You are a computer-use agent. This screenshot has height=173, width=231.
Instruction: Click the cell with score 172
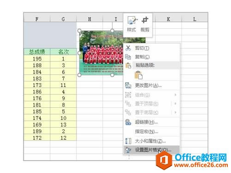pos(37,138)
